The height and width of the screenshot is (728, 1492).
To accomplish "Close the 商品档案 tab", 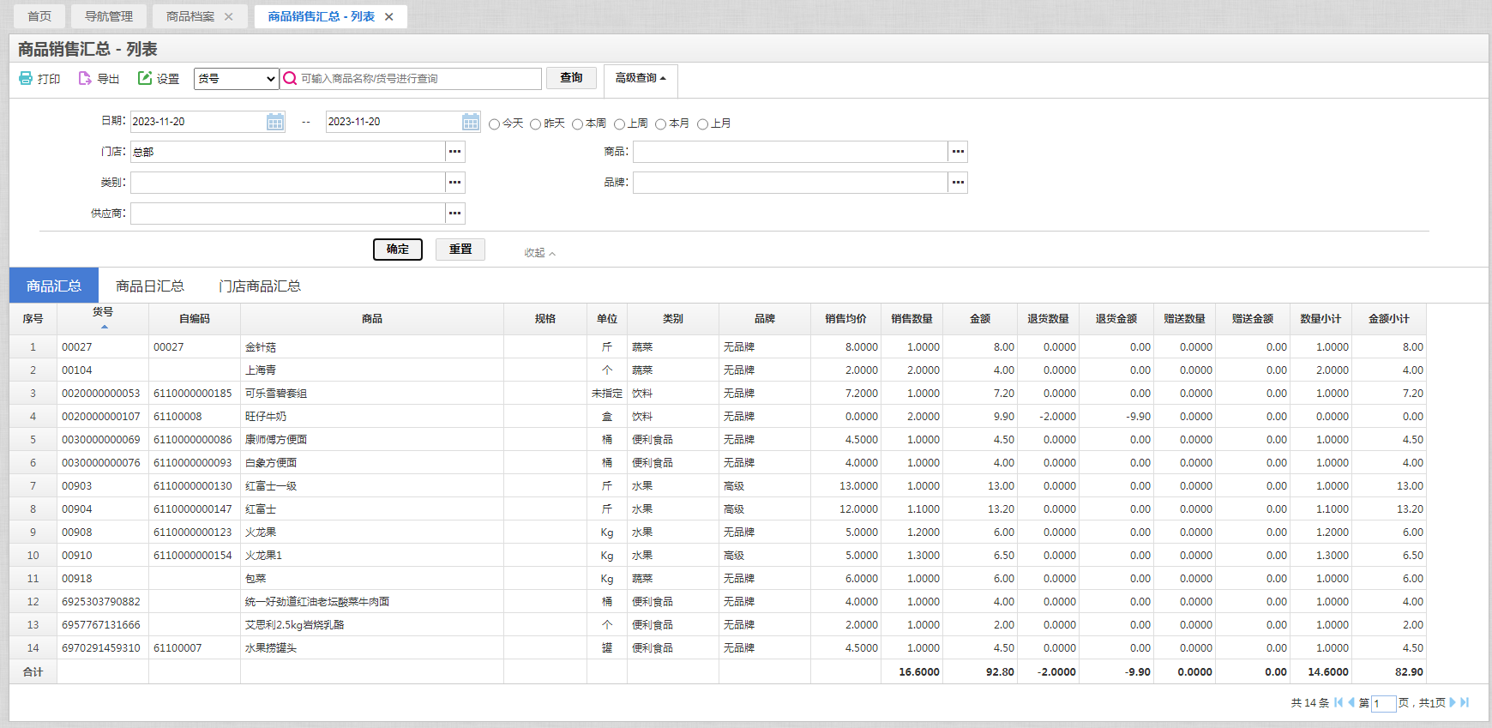I will 228,16.
